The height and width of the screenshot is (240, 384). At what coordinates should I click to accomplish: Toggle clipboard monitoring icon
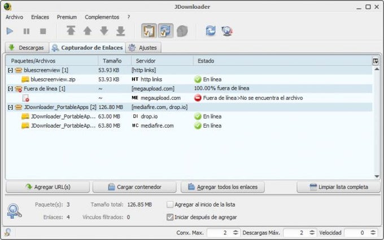[149, 31]
